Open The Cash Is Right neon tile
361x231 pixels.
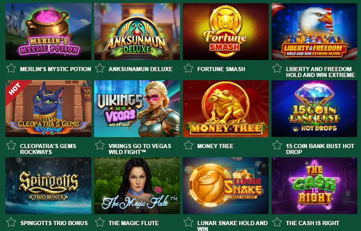click(314, 186)
